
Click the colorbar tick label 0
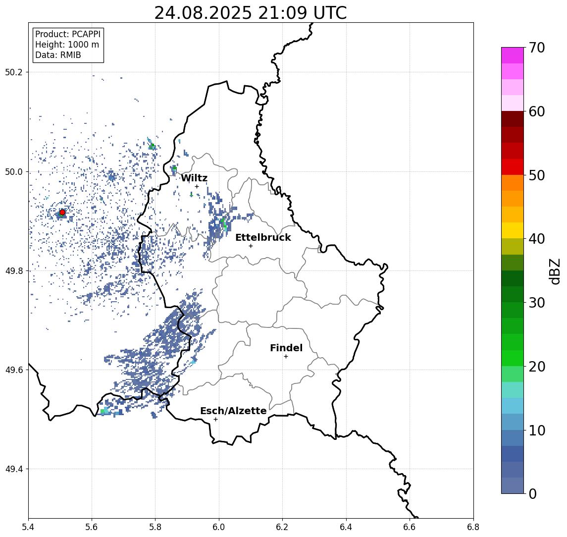(533, 493)
